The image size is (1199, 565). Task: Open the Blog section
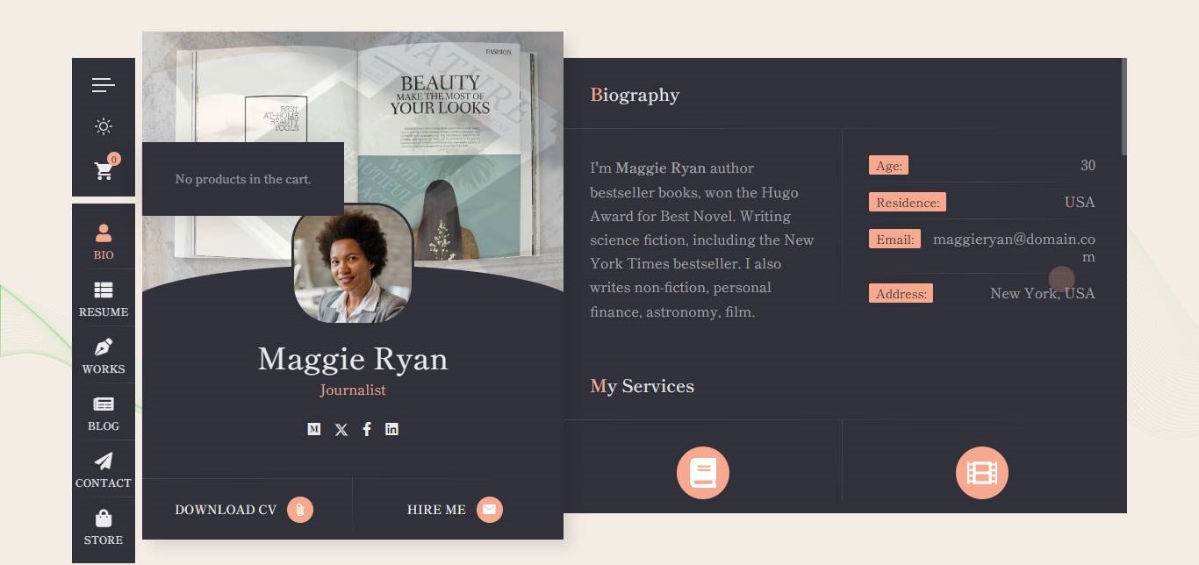(x=104, y=412)
